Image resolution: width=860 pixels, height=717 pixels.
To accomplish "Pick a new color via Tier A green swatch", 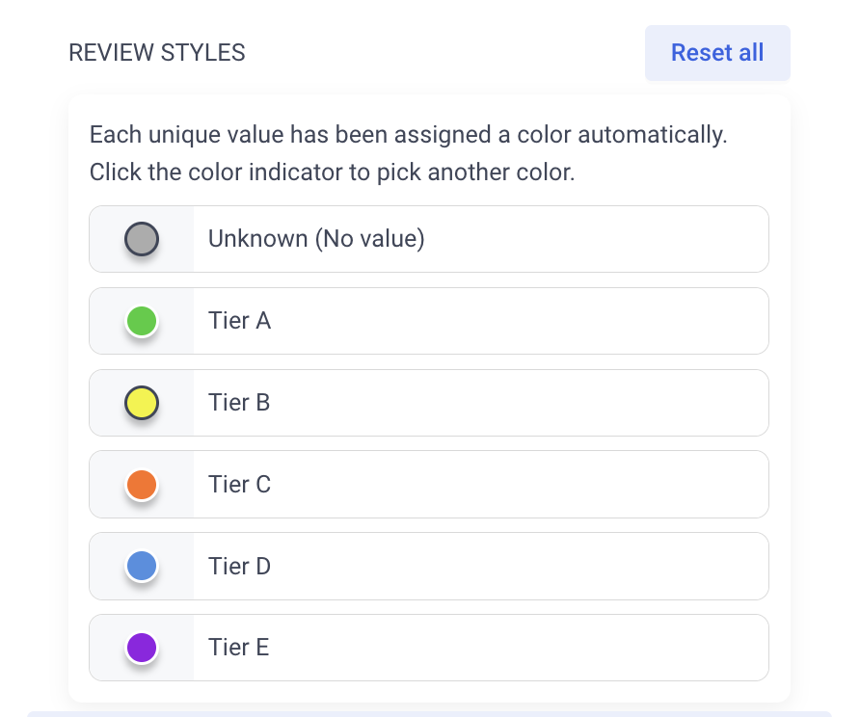I will (142, 321).
